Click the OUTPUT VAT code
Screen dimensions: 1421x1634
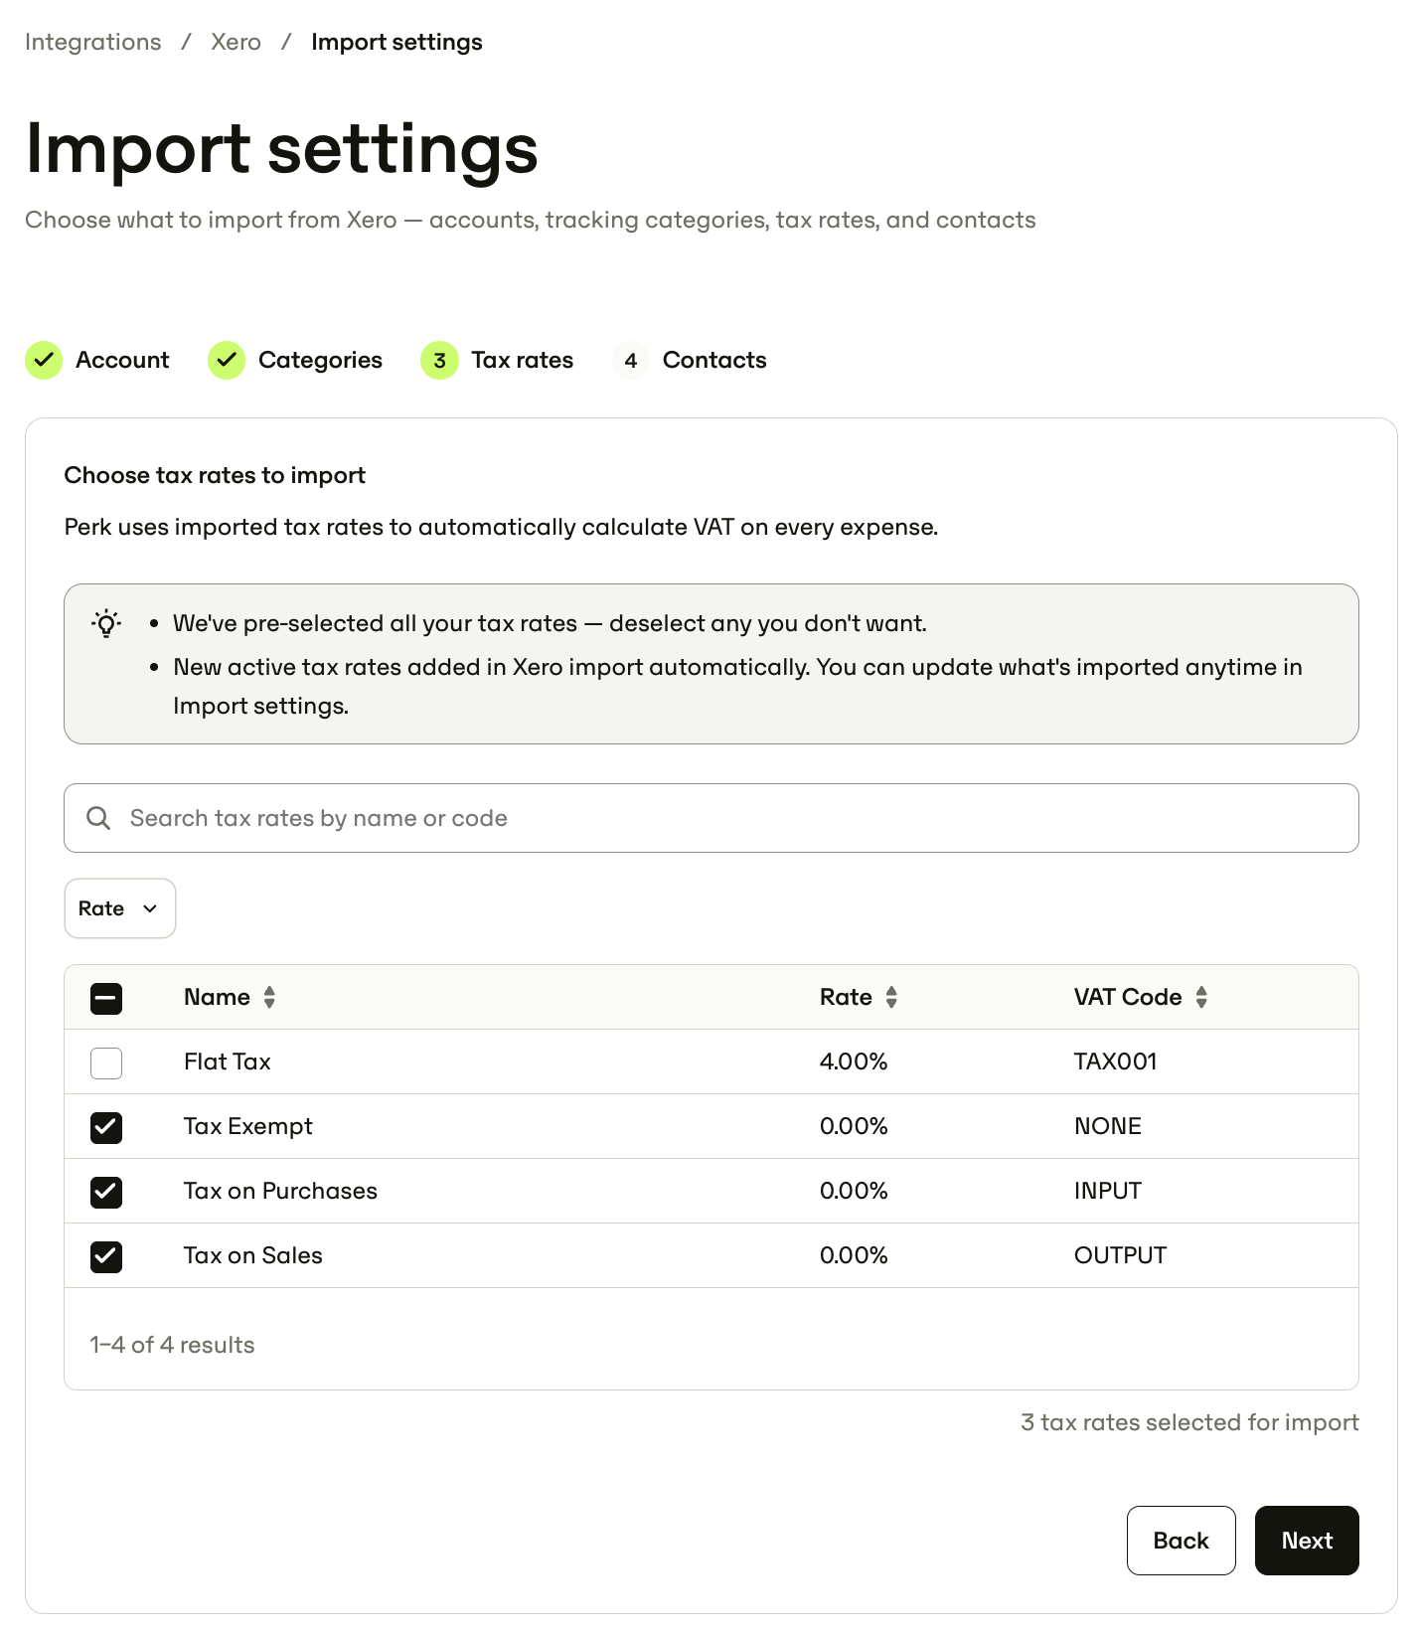click(1121, 1255)
